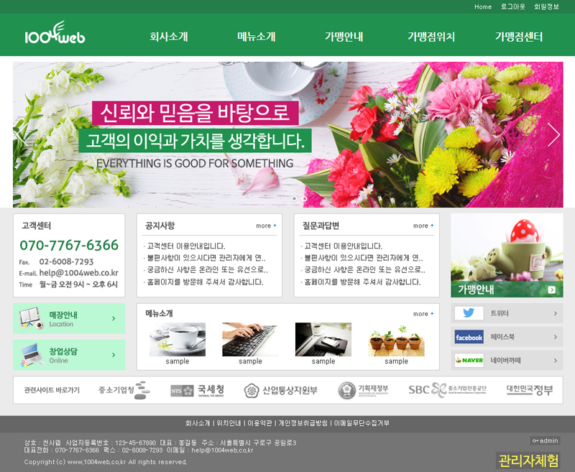
Task: Click the 1004web logo
Action: click(x=55, y=35)
